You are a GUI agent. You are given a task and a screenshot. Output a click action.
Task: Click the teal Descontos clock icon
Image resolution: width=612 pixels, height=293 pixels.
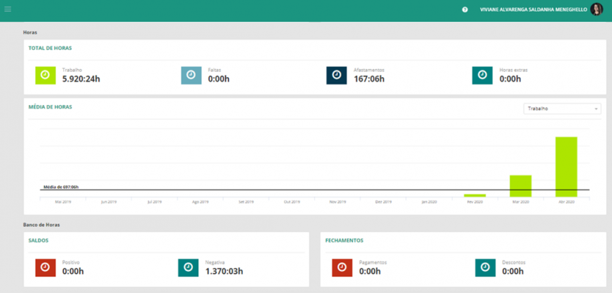coord(485,267)
